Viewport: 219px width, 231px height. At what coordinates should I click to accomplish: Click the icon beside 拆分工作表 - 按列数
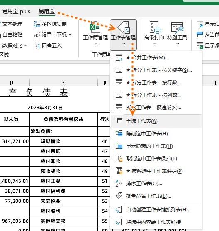pyautogui.click(x=119, y=95)
